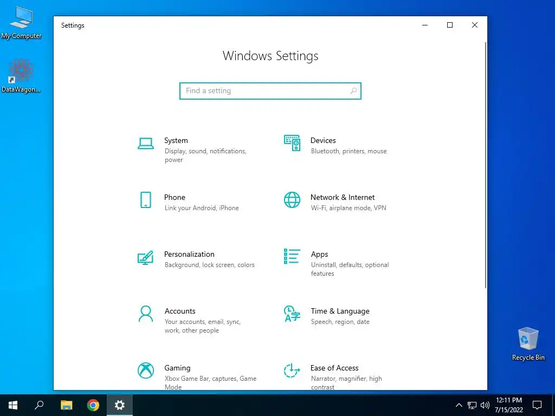Open the Gaming Xbox icon
555x416 pixels.
pyautogui.click(x=145, y=370)
